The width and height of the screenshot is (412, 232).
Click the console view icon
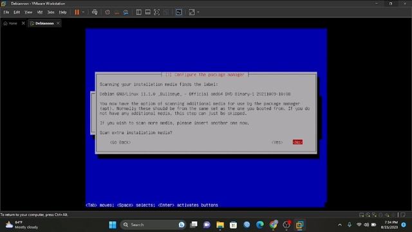(x=179, y=12)
